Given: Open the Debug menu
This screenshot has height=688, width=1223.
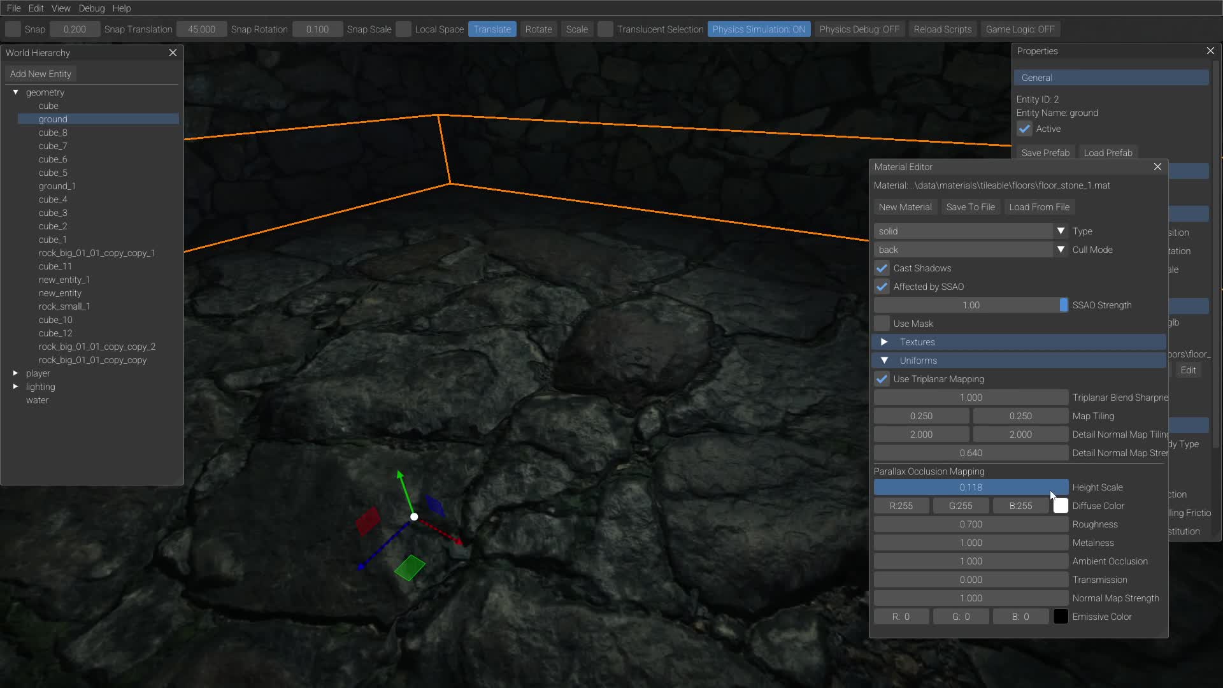Looking at the screenshot, I should (x=92, y=8).
